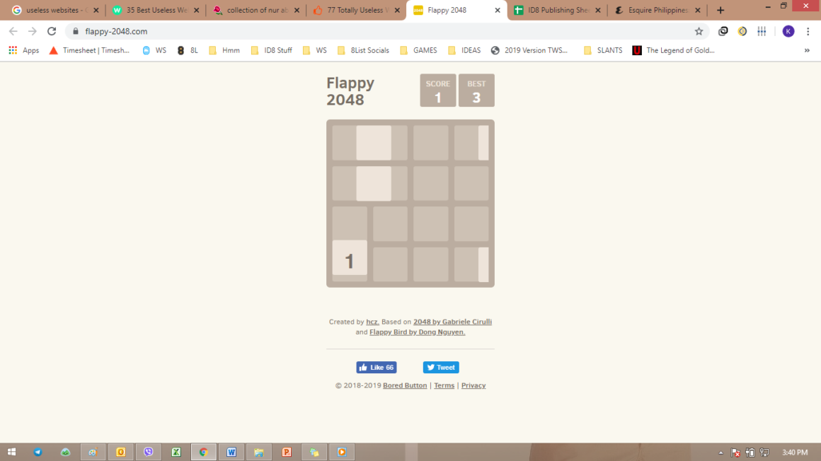This screenshot has width=821, height=461.
Task: Go back to the previous page
Action: click(13, 31)
